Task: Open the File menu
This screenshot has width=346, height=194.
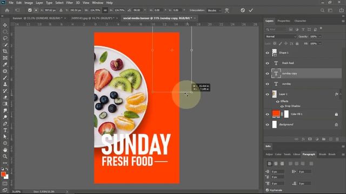Action: pos(11,3)
